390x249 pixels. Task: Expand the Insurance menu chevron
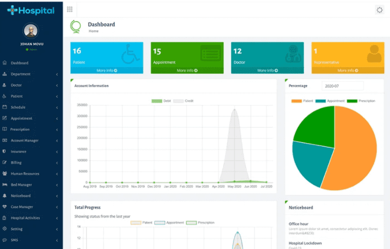click(x=57, y=152)
